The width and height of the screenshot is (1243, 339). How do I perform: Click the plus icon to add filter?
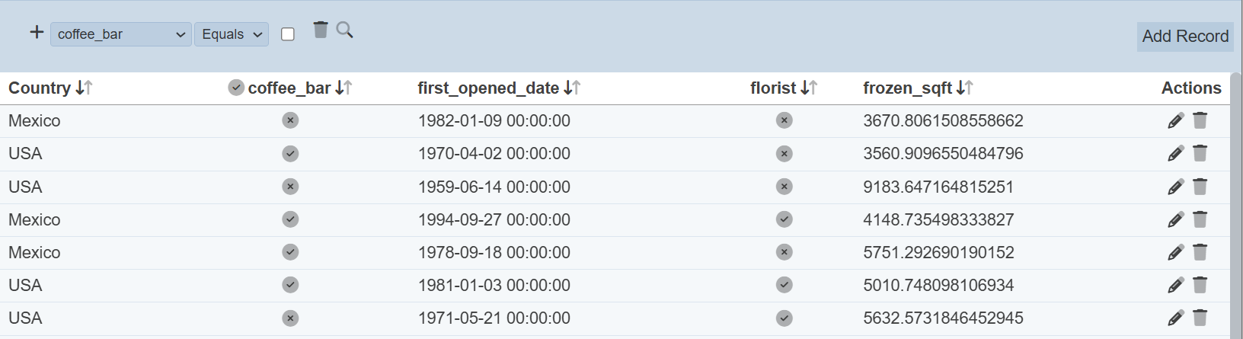pos(37,32)
